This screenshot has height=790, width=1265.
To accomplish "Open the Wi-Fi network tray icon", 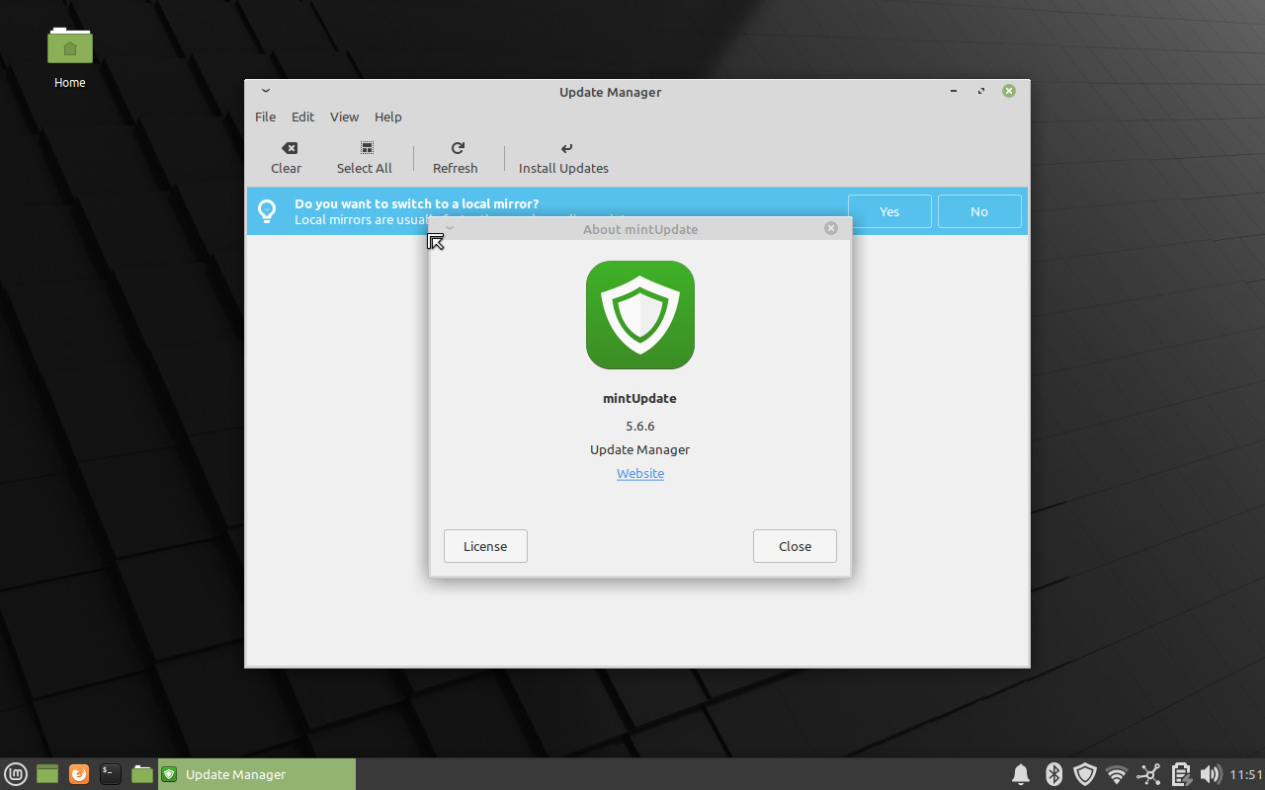I will pos(1117,774).
